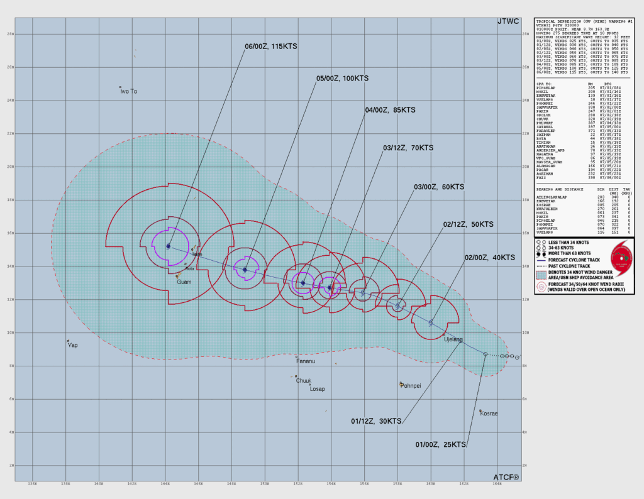This screenshot has width=644, height=499.
Task: Click the ANDERSEN_AFB row in CPA table
Action: click(579, 150)
